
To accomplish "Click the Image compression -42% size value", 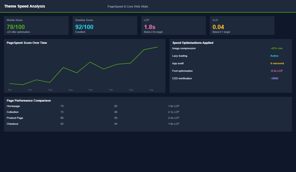I will (x=276, y=48).
